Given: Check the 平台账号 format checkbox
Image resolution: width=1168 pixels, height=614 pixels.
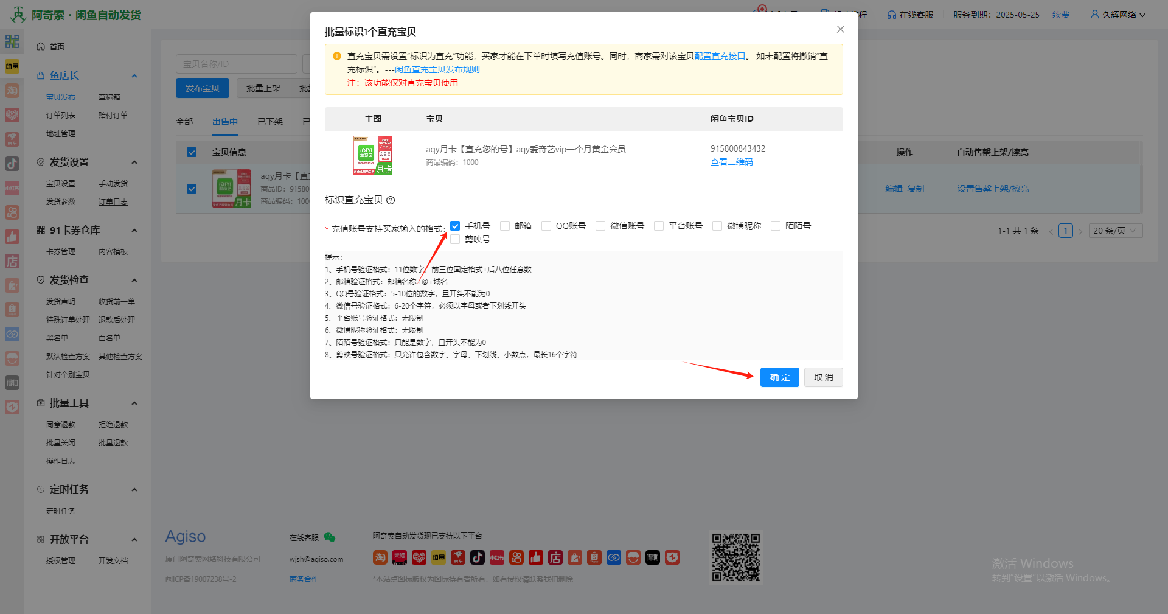Looking at the screenshot, I should coord(659,226).
